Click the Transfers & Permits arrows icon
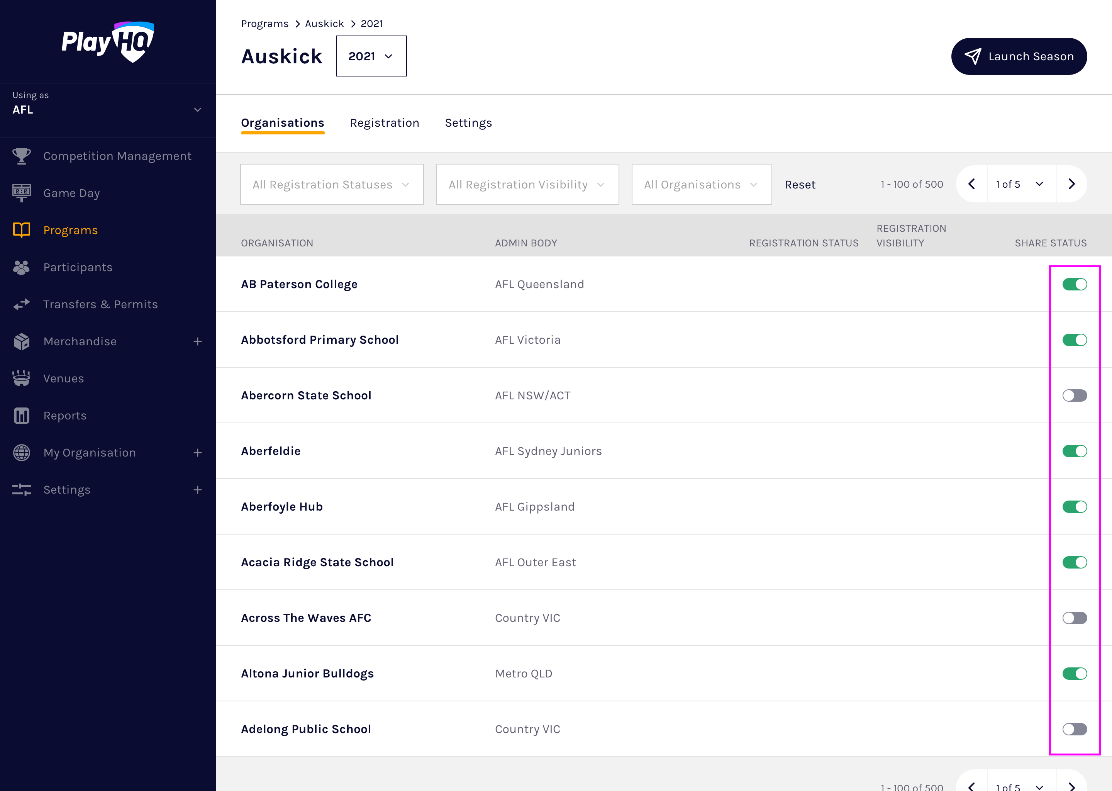Image resolution: width=1112 pixels, height=791 pixels. 21,304
